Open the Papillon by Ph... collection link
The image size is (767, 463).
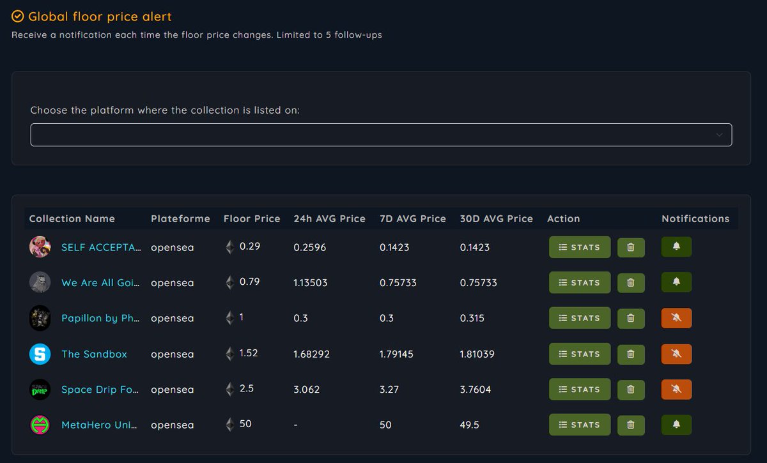coord(100,318)
